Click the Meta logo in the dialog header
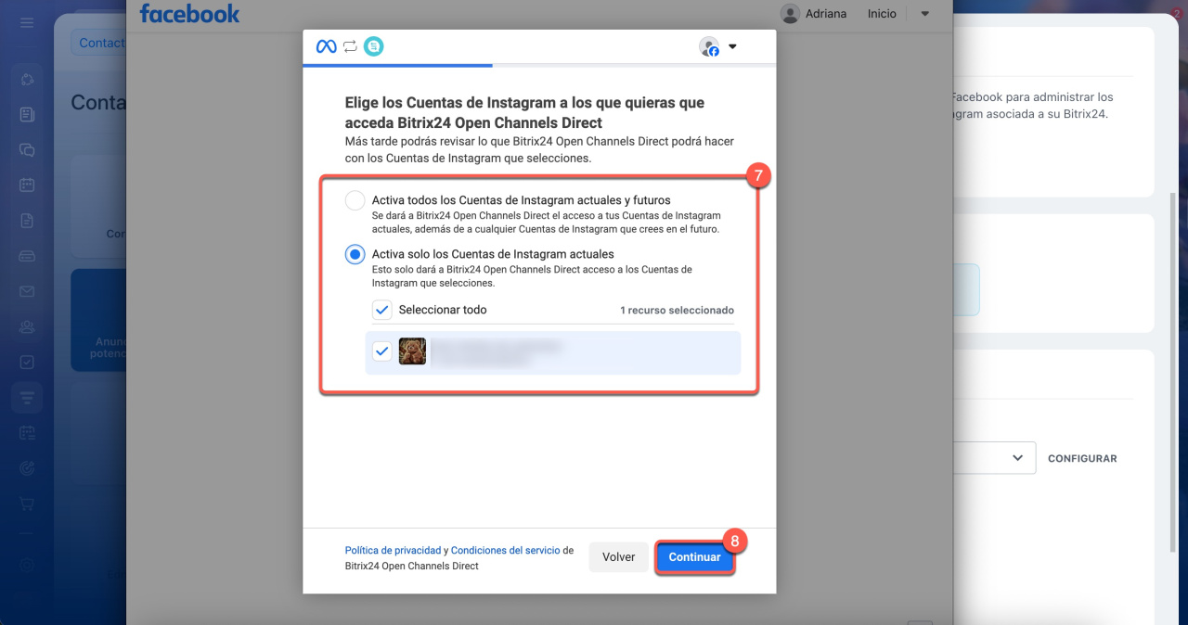 (x=326, y=46)
